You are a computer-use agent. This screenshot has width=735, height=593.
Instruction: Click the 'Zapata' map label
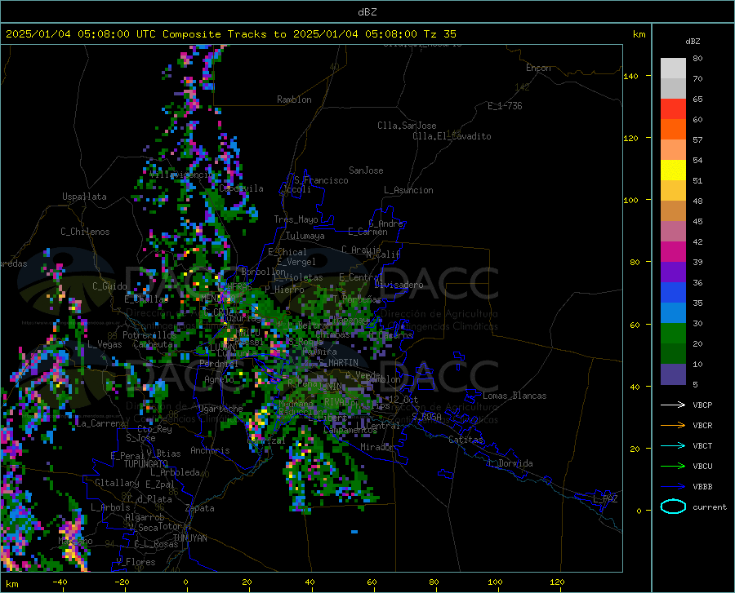click(x=200, y=508)
